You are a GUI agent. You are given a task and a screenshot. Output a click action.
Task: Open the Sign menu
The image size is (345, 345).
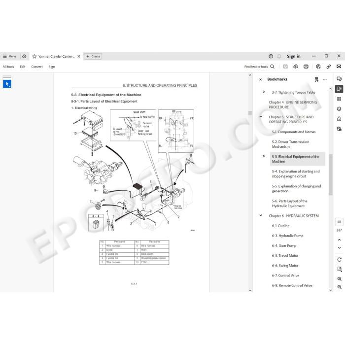tap(52, 67)
